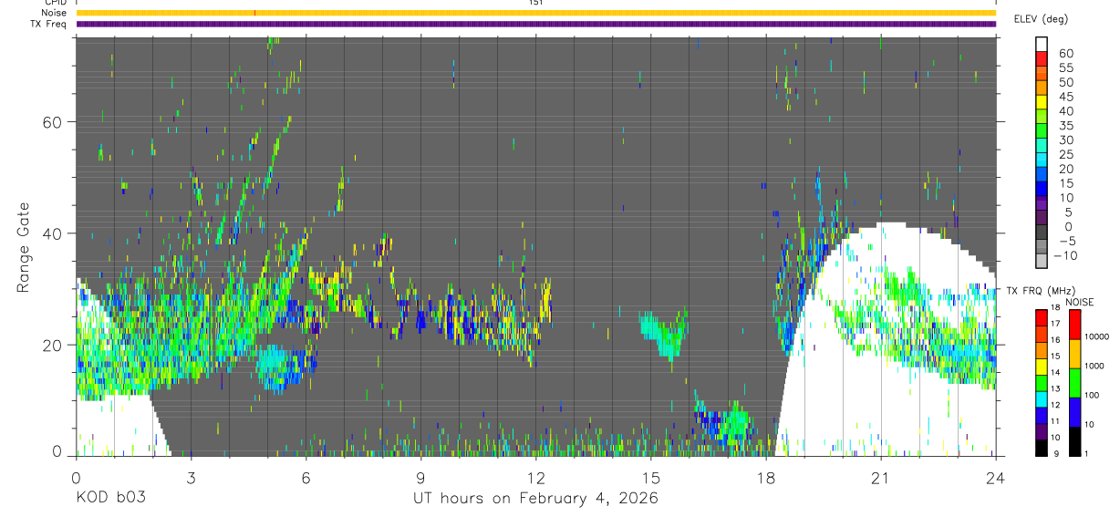1120x517 pixels.
Task: Click the x-axis tick label 3
Action: (x=191, y=477)
